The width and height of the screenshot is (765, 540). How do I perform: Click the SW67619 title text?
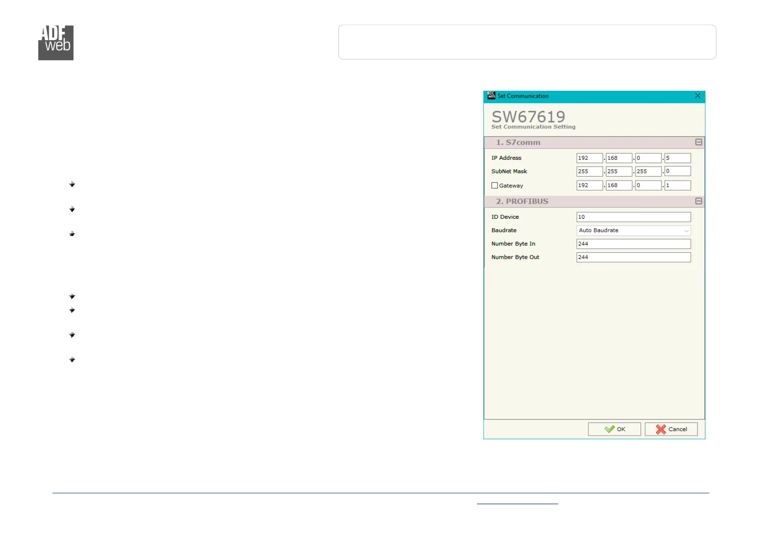pyautogui.click(x=528, y=117)
